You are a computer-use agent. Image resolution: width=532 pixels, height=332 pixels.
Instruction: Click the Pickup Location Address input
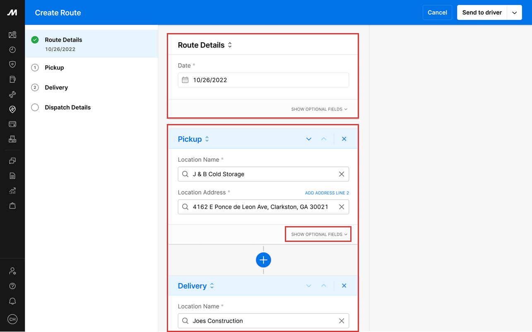click(x=263, y=207)
